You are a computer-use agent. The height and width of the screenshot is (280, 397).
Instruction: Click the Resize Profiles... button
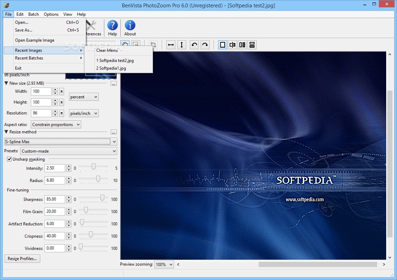[22, 259]
